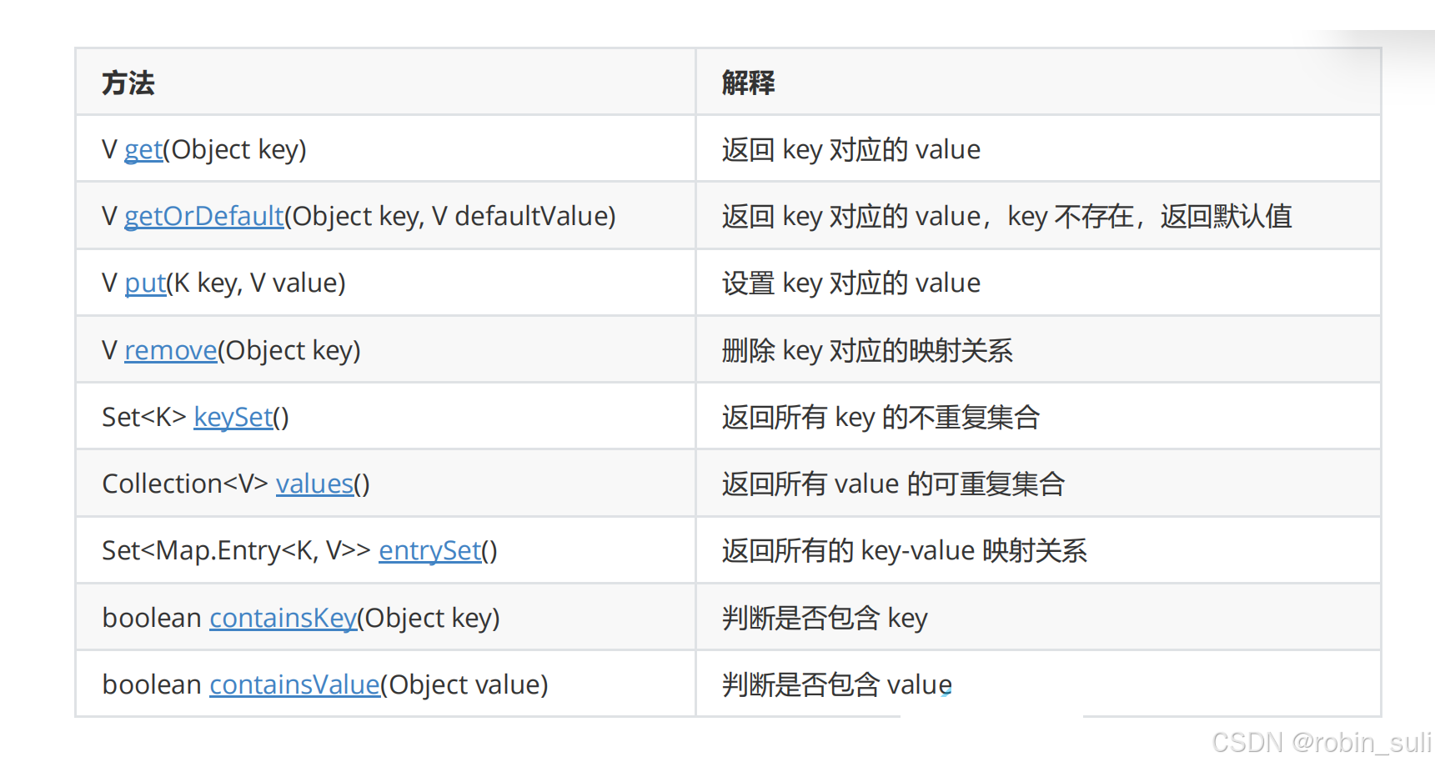The width and height of the screenshot is (1435, 767).
Task: Click the containsValue method link
Action: pos(294,685)
